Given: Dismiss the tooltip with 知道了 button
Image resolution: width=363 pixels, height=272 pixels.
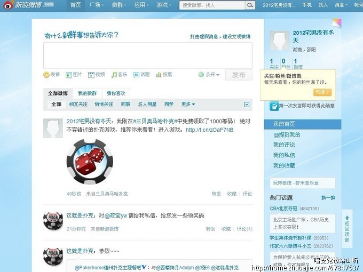Looking at the screenshot, I should pos(322,92).
